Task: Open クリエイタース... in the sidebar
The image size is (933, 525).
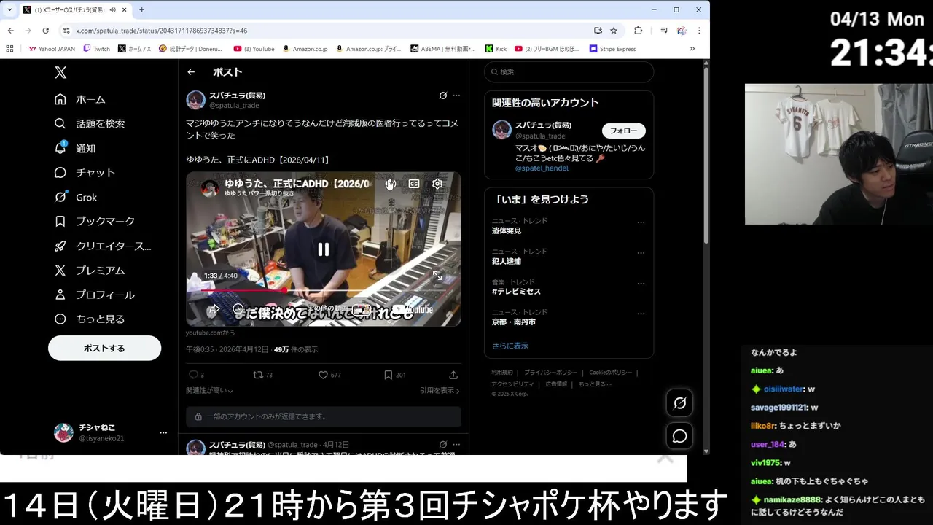Action: click(x=103, y=246)
